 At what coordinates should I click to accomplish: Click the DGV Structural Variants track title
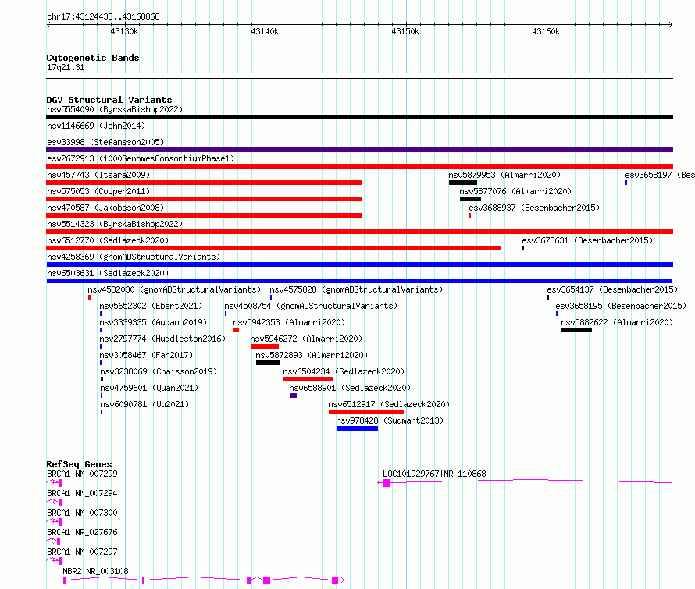[x=109, y=100]
